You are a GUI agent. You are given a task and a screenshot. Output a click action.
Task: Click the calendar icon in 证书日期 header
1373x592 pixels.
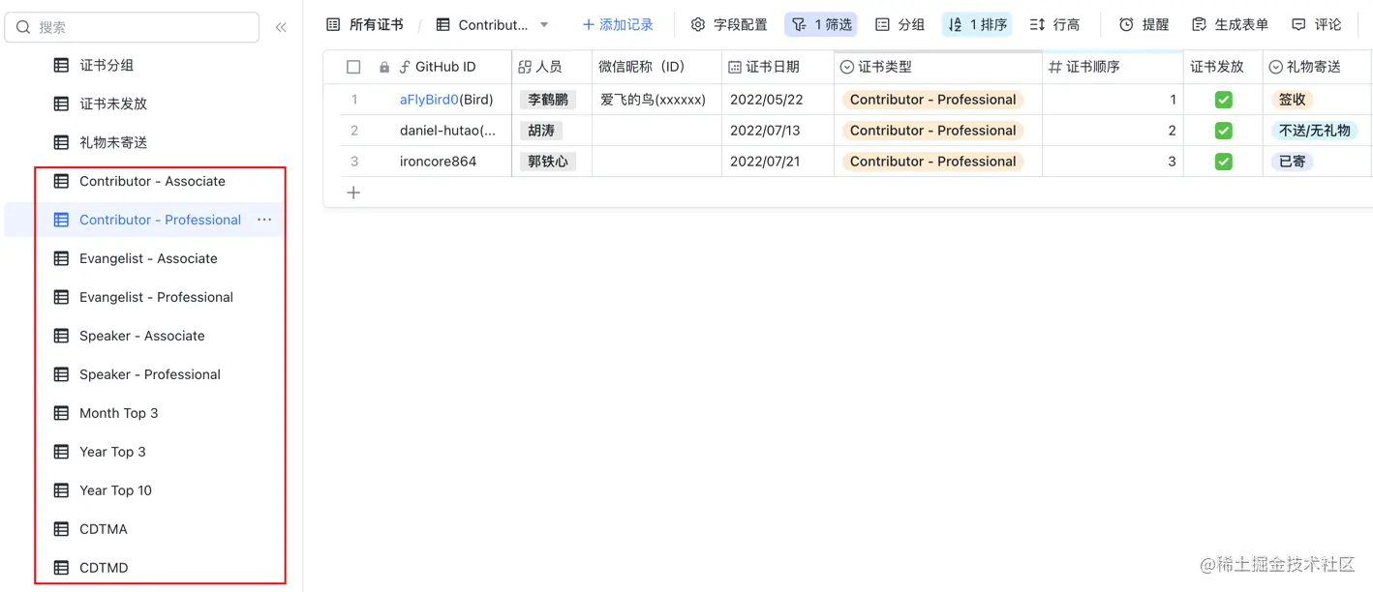[x=735, y=67]
